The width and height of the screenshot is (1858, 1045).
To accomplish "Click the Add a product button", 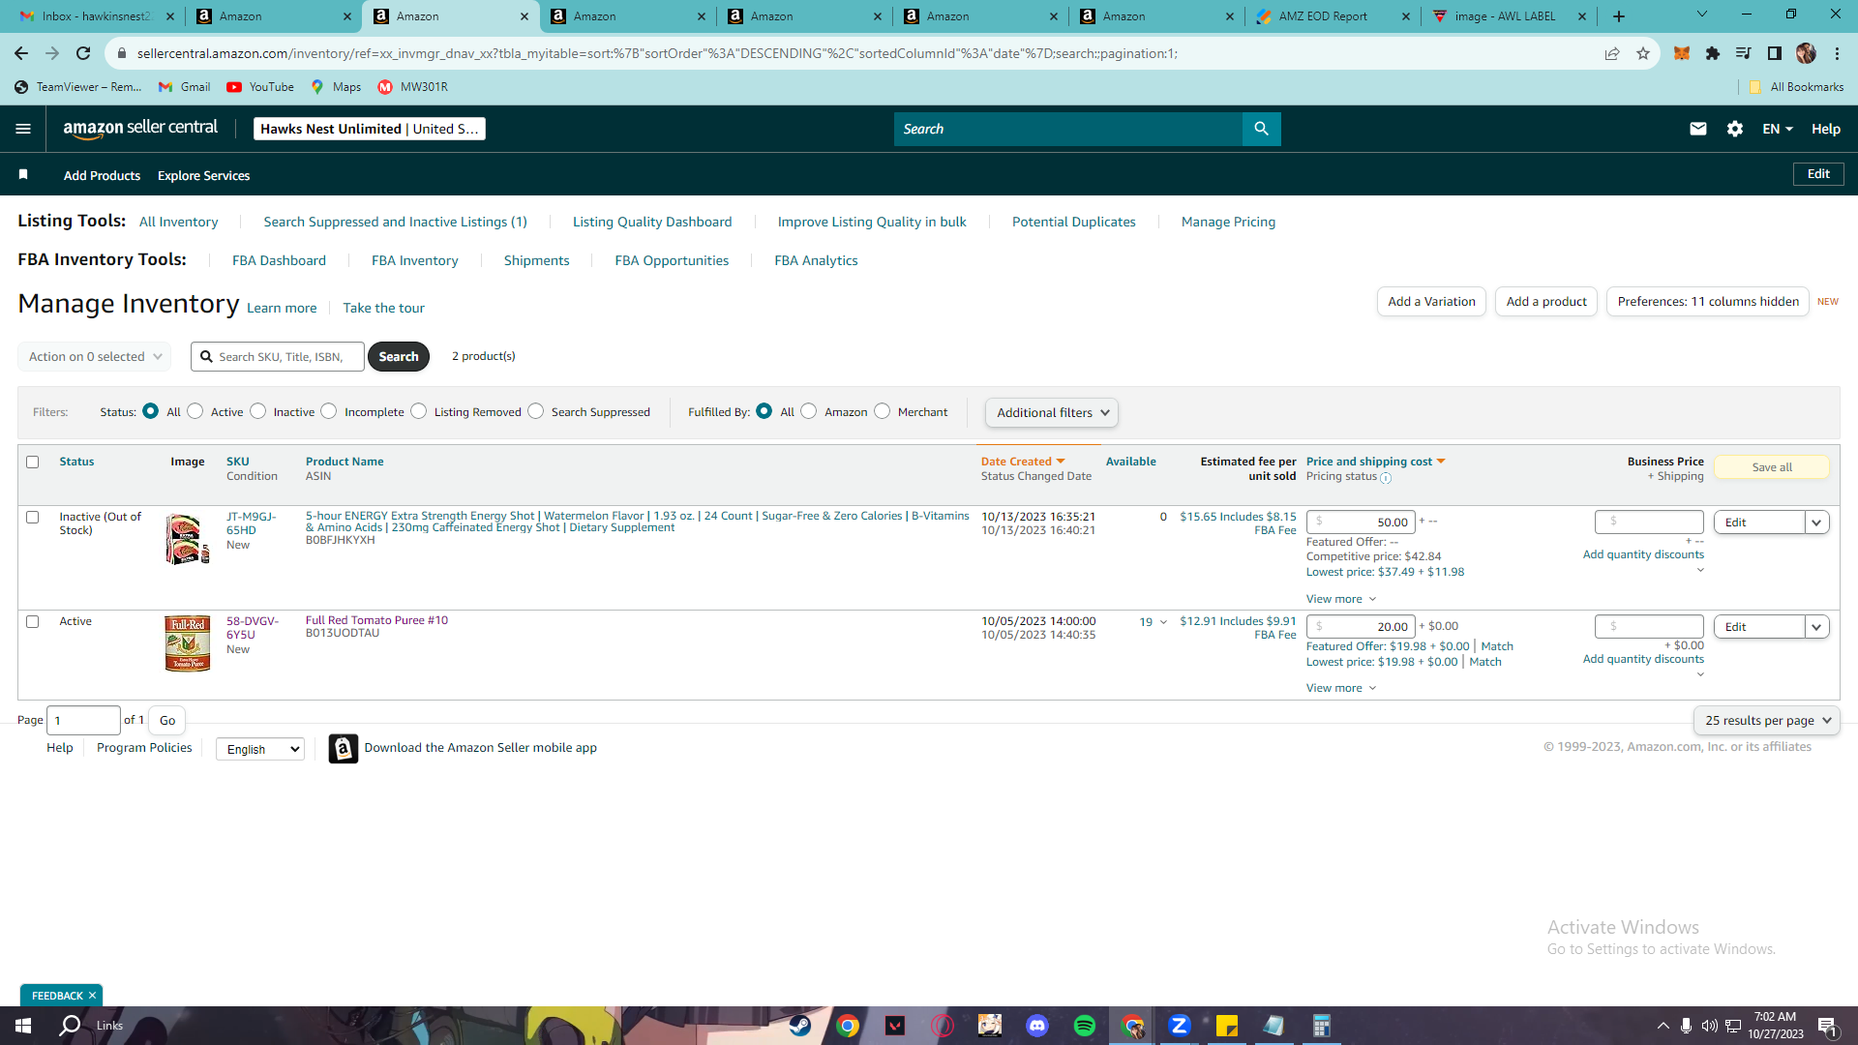I will pyautogui.click(x=1546, y=302).
